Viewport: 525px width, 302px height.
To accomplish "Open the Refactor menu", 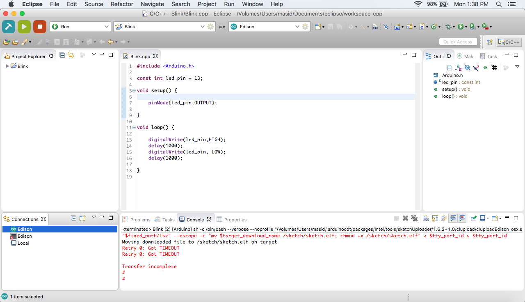I will click(122, 4).
